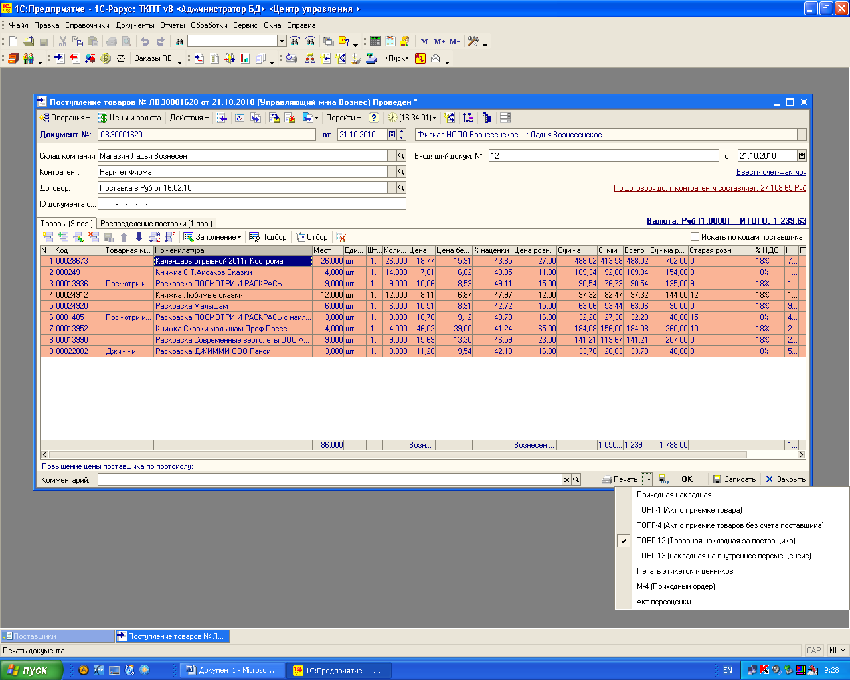Click the Цены и валюта button
Image resolution: width=850 pixels, height=680 pixels.
(130, 118)
